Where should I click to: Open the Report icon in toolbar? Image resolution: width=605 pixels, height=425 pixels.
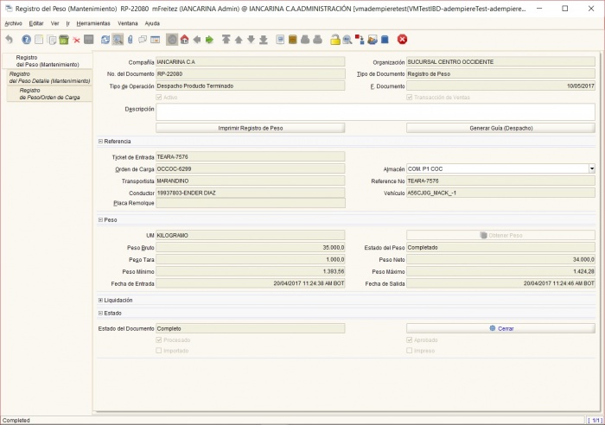(x=281, y=40)
